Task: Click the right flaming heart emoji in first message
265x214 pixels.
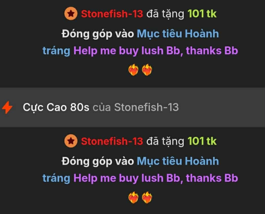Action: click(x=147, y=70)
